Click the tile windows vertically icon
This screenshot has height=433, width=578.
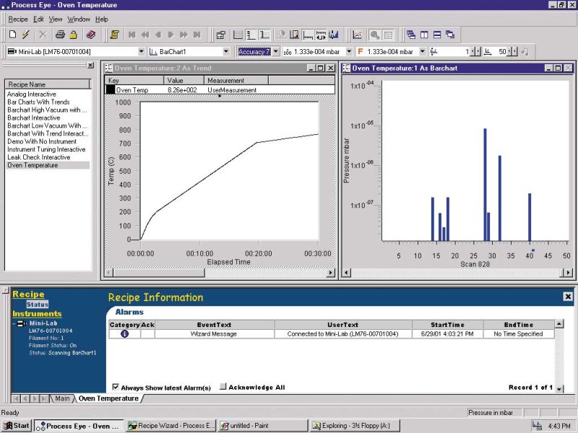click(424, 34)
